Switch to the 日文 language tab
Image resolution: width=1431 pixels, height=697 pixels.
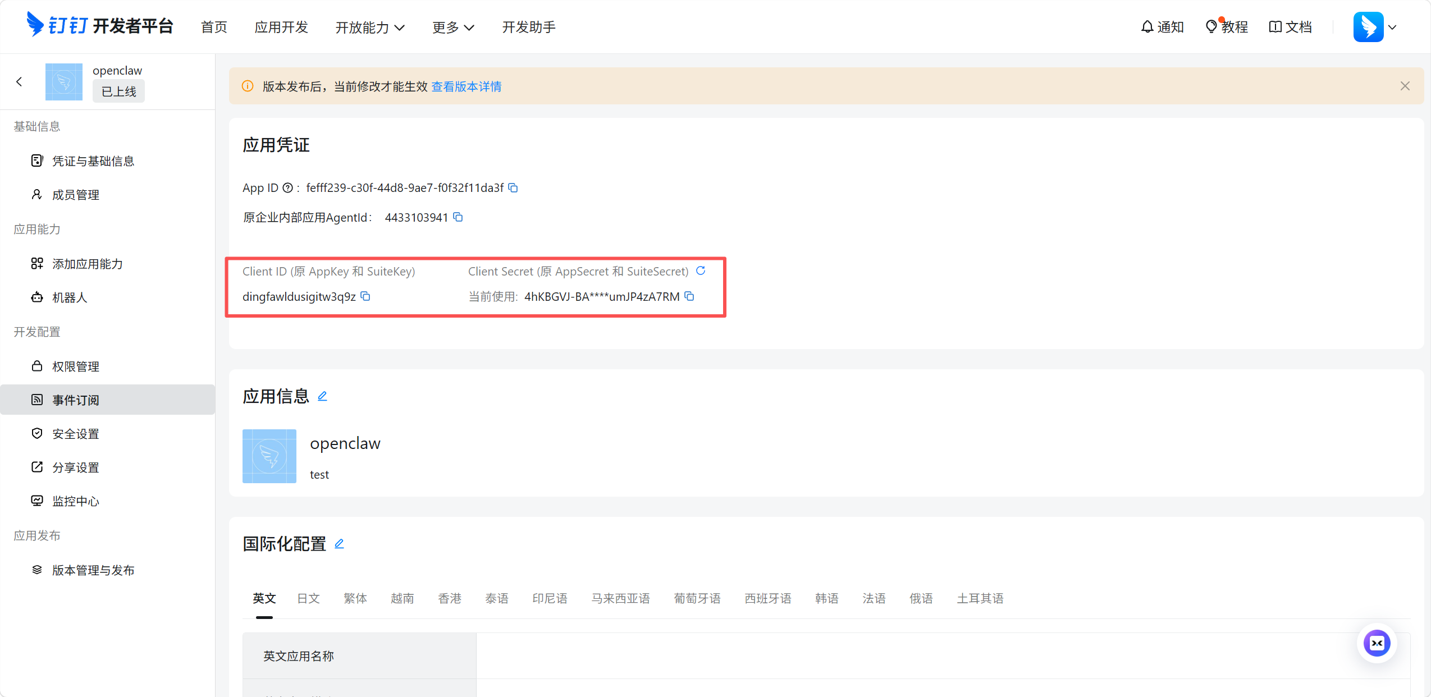(x=308, y=598)
